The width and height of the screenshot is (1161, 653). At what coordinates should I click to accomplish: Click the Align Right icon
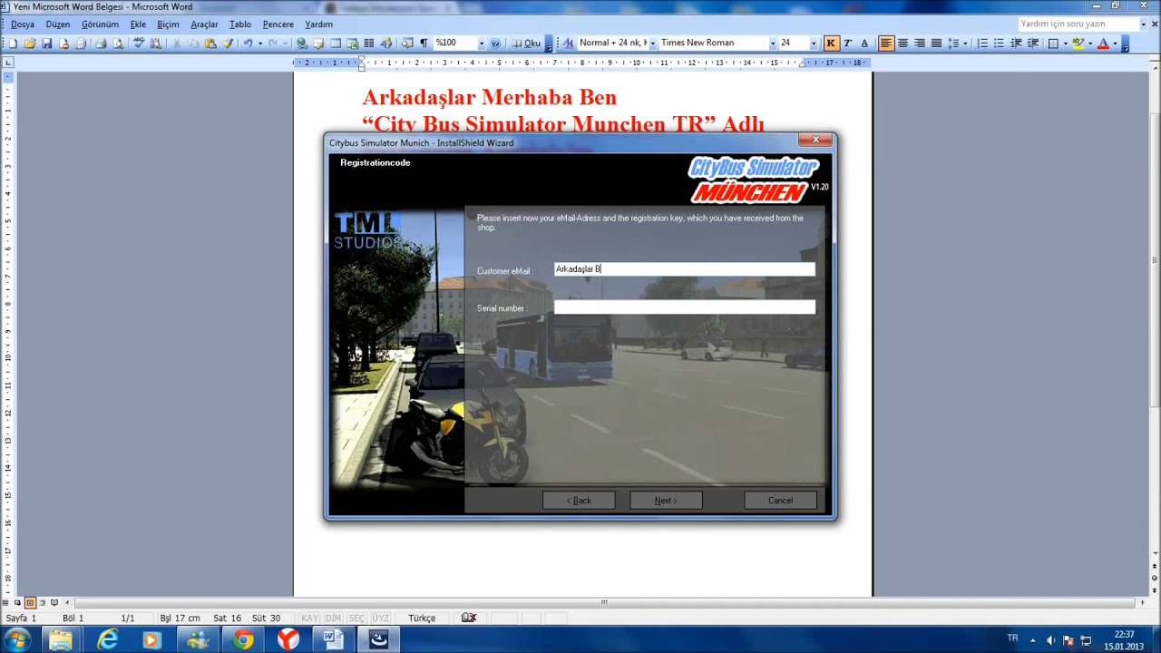tap(920, 43)
